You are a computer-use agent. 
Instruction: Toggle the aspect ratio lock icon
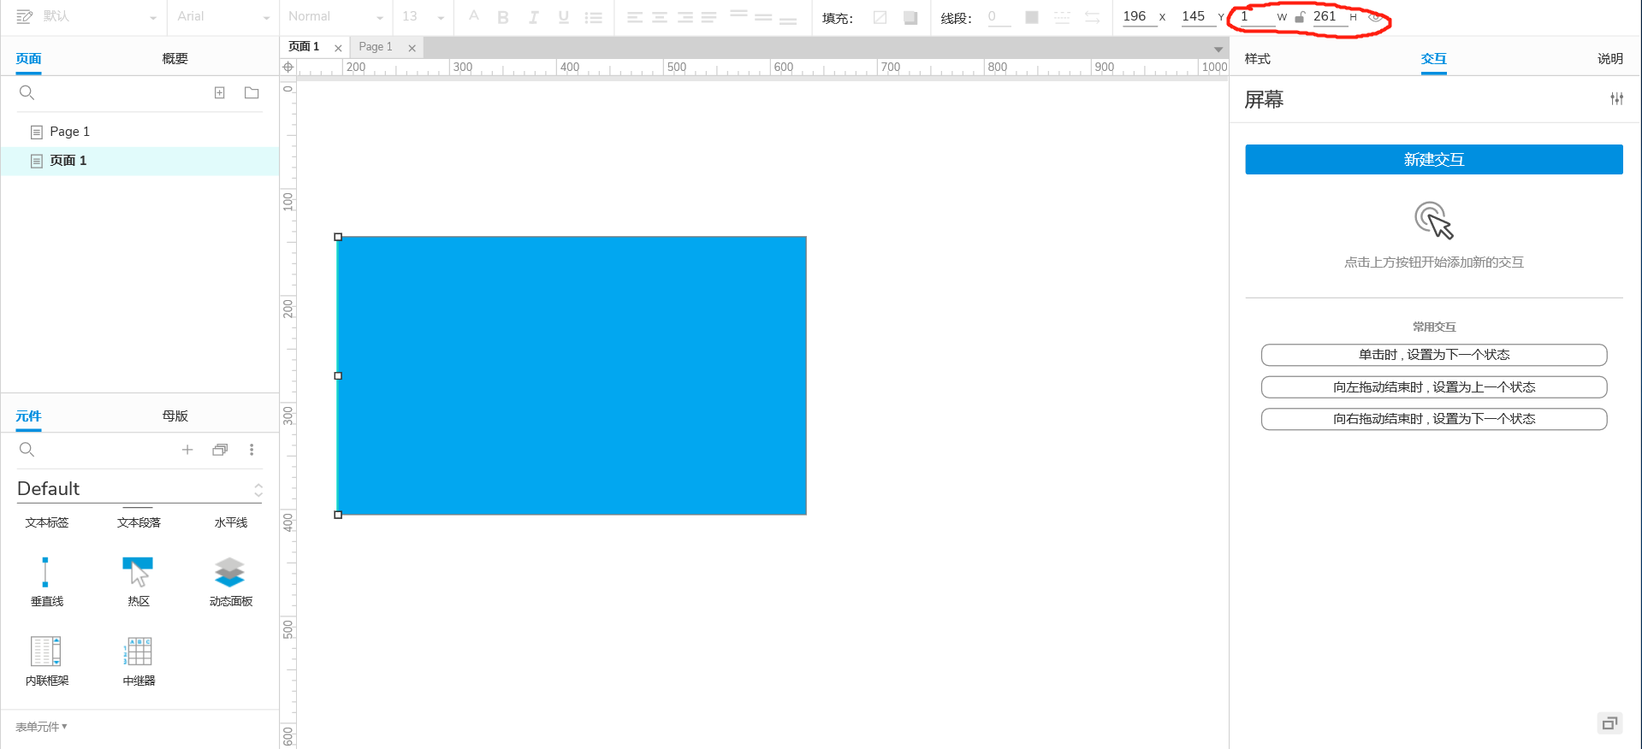[1300, 17]
